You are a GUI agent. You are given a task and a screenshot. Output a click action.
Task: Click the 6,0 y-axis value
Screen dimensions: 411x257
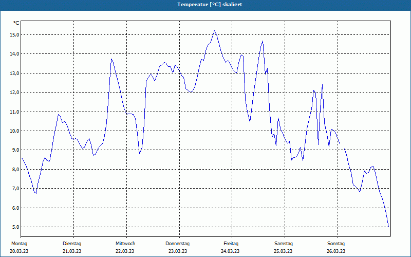[x=15, y=208]
